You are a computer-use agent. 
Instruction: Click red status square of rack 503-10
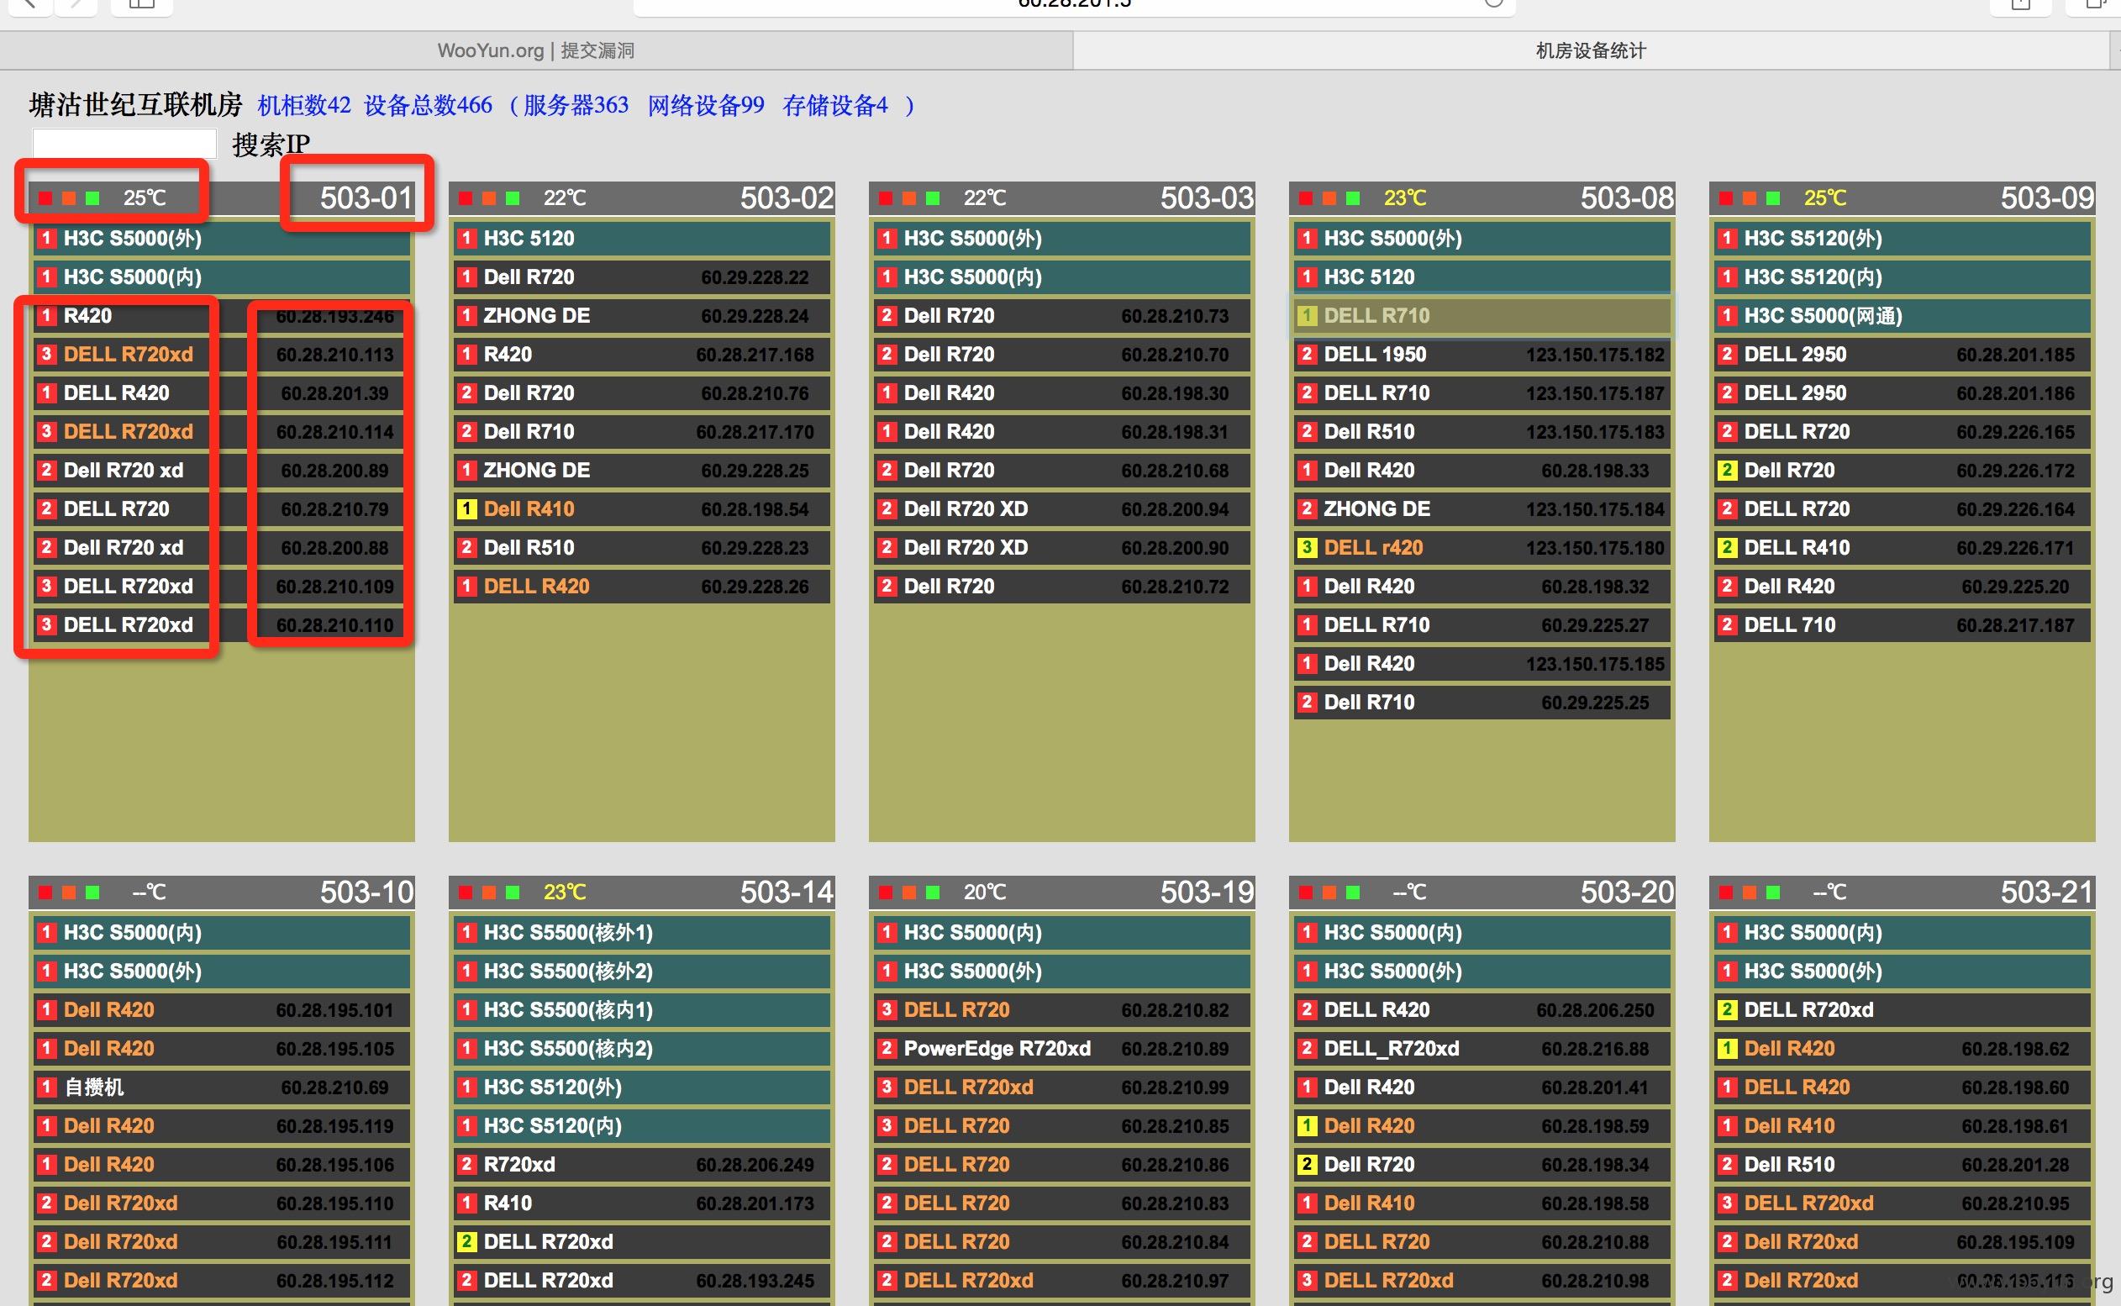point(45,893)
